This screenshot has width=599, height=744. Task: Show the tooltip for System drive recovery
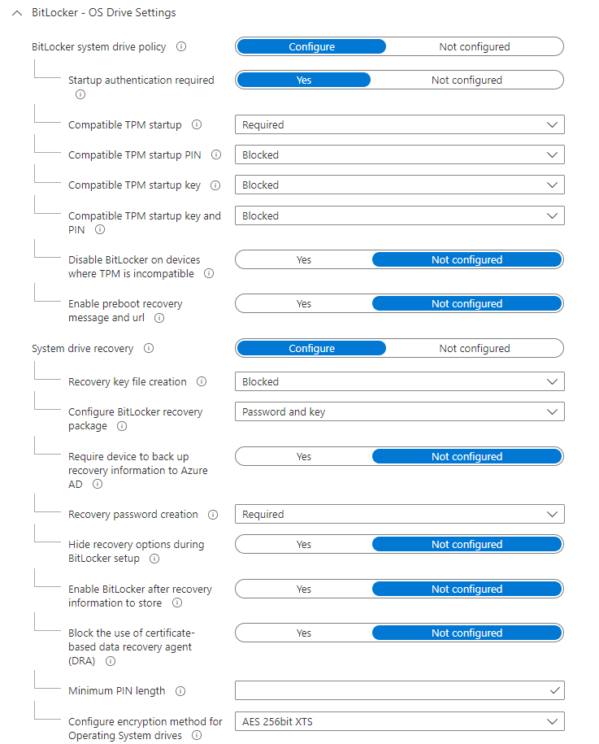[x=148, y=347]
